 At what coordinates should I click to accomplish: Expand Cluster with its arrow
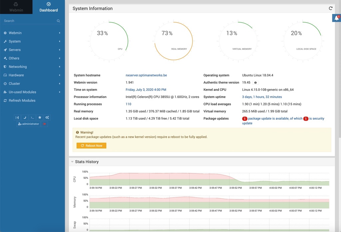tap(59, 83)
